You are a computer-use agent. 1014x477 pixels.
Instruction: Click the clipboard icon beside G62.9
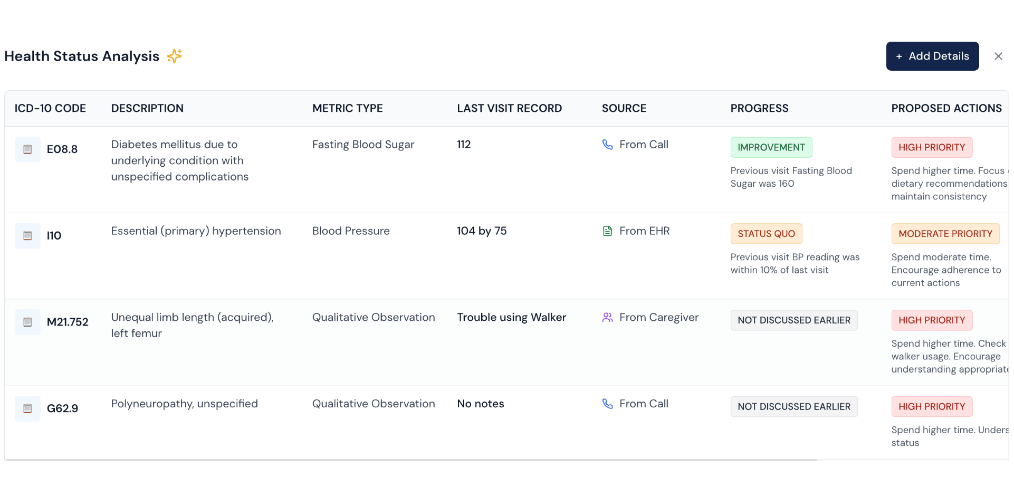point(27,408)
